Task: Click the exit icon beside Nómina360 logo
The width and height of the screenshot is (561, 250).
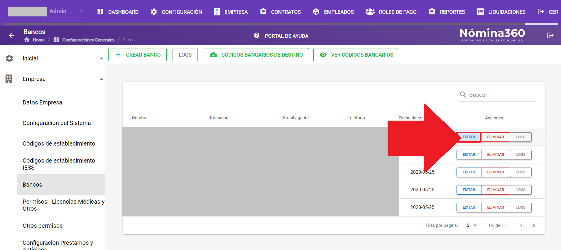Action: click(550, 36)
